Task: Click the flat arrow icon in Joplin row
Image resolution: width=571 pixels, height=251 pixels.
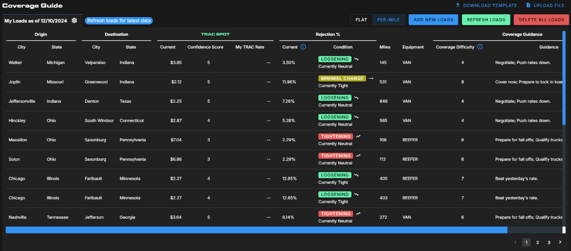Action: coord(371,78)
